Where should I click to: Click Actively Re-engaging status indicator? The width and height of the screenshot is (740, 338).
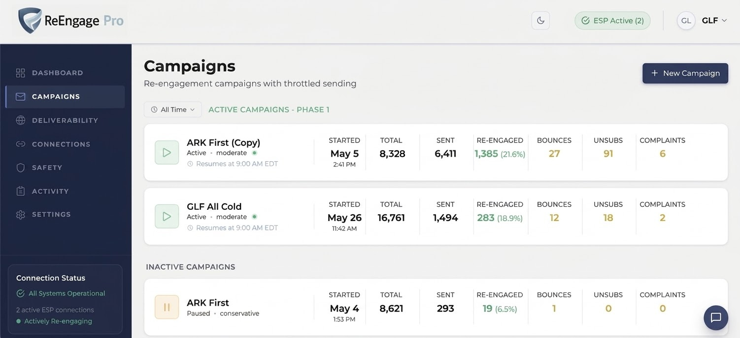click(x=54, y=321)
